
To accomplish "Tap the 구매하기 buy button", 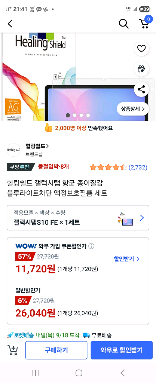I will pos(56,350).
